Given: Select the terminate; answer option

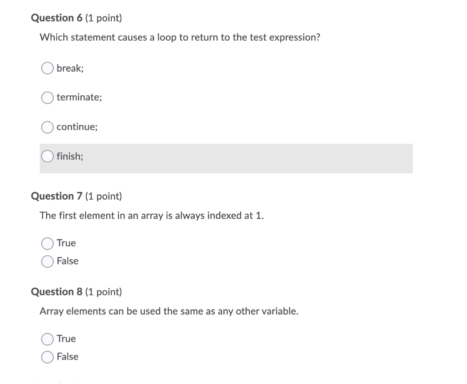Looking at the screenshot, I should pyautogui.click(x=47, y=97).
